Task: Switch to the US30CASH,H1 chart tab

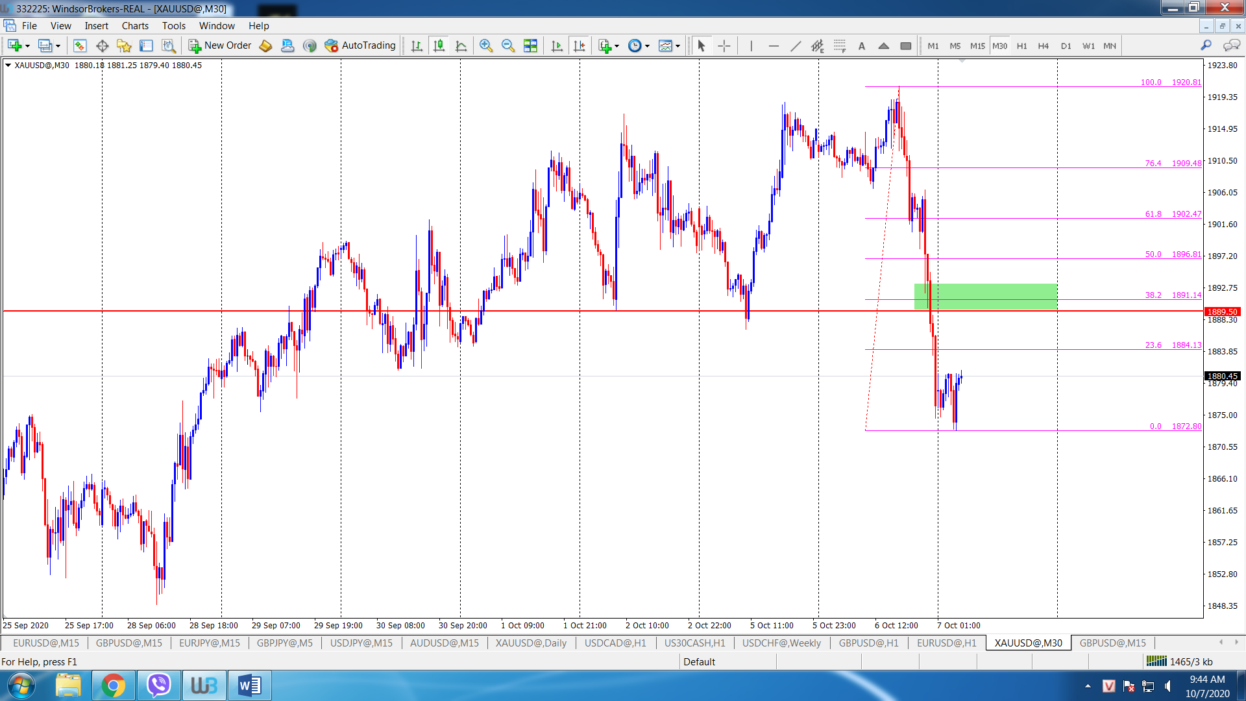Action: point(694,643)
